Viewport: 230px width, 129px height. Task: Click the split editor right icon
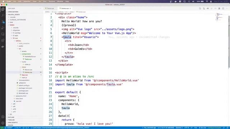[223, 9]
